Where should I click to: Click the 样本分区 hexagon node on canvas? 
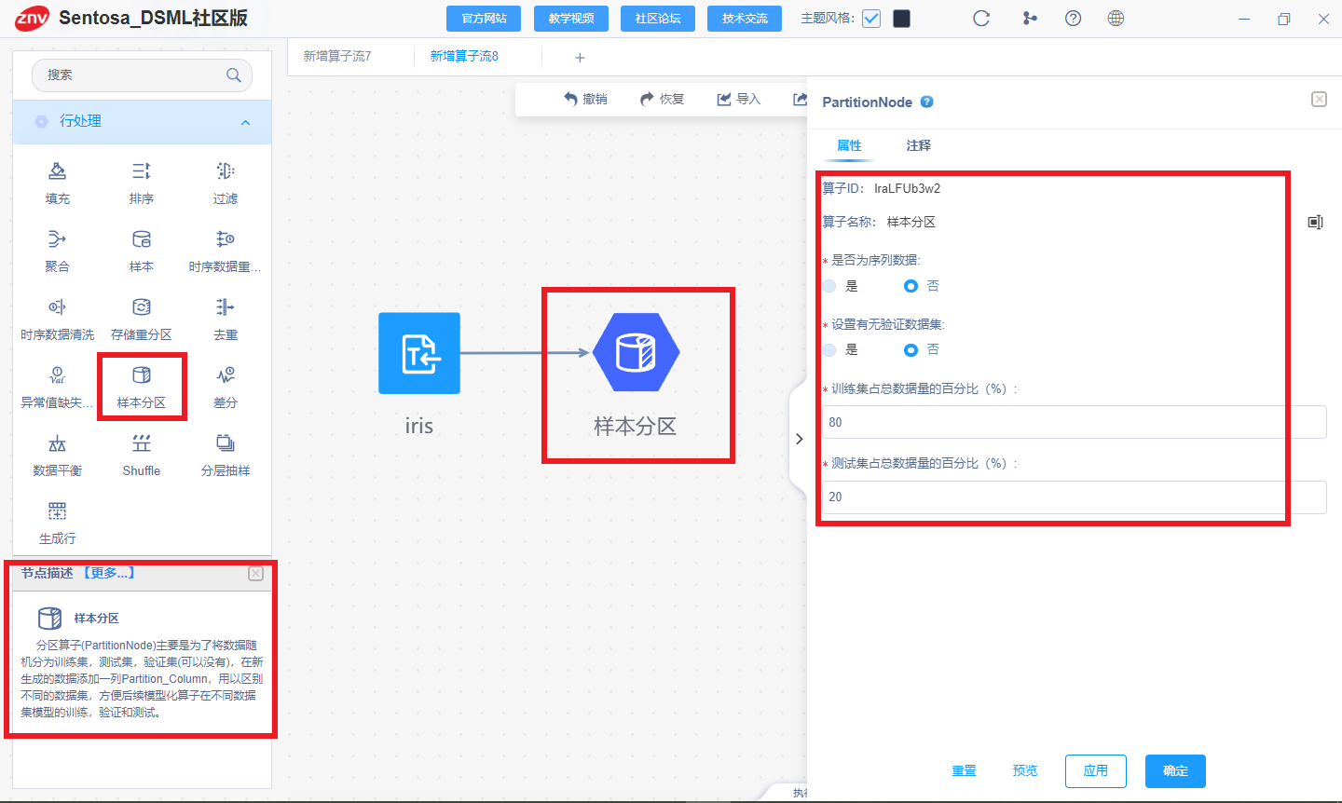pyautogui.click(x=637, y=352)
